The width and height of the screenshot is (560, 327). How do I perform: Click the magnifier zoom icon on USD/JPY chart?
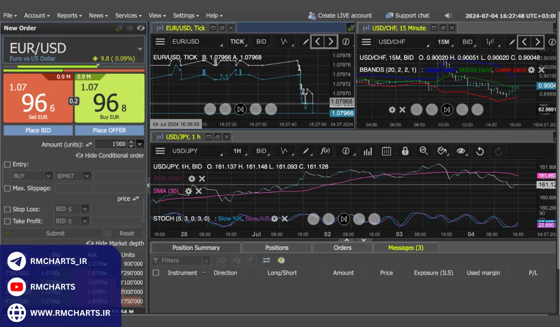tap(424, 151)
